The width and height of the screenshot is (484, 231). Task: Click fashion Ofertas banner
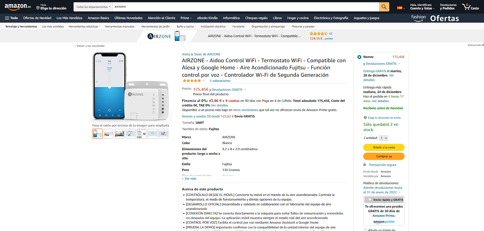click(435, 18)
